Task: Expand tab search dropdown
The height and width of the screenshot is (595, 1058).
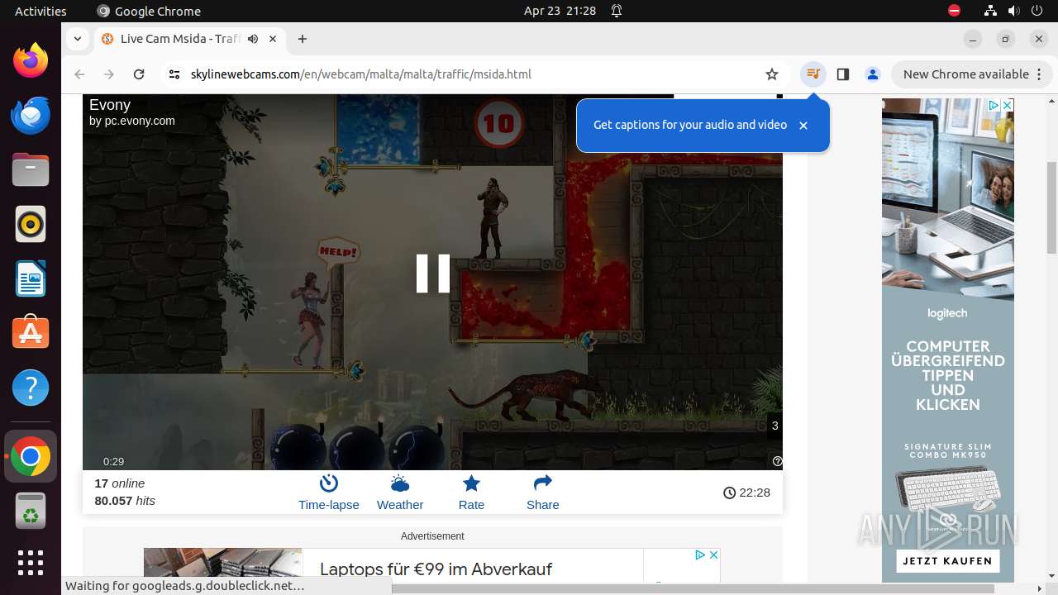Action: point(77,39)
